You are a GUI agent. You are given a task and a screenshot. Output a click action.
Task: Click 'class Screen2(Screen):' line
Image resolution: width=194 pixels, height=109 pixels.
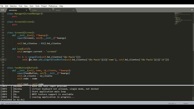tap(21, 32)
